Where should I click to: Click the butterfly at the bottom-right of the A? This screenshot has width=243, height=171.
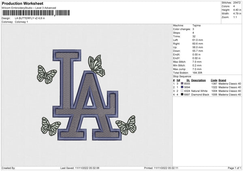[x=126, y=125]
